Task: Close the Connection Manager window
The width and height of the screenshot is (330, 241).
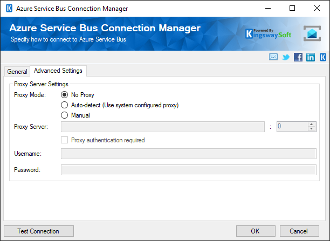Action: pyautogui.click(x=317, y=9)
